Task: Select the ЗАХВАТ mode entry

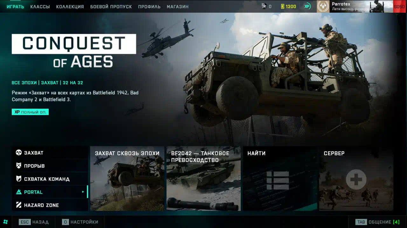Action: pyautogui.click(x=50, y=153)
